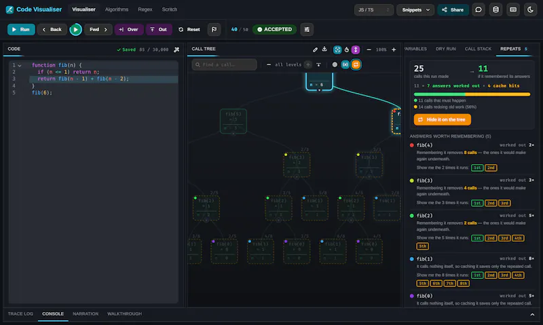Viewport: 543px width, 325px height.
Task: Open the Trace Log tab
Action: point(20,314)
